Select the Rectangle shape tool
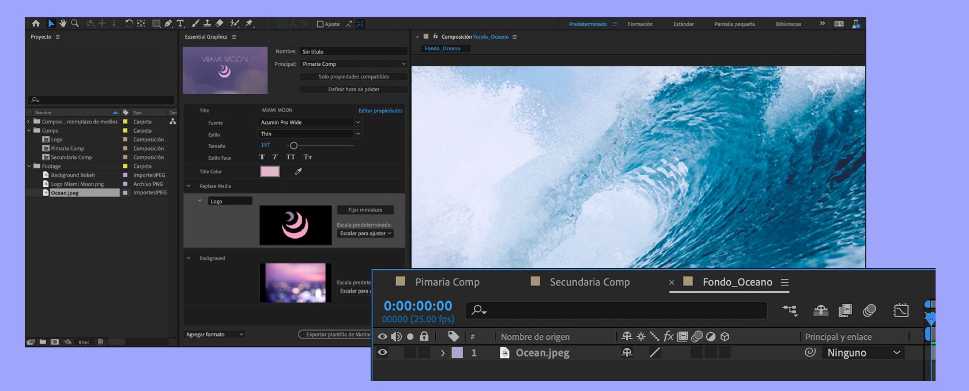Image resolution: width=969 pixels, height=391 pixels. pos(156,24)
